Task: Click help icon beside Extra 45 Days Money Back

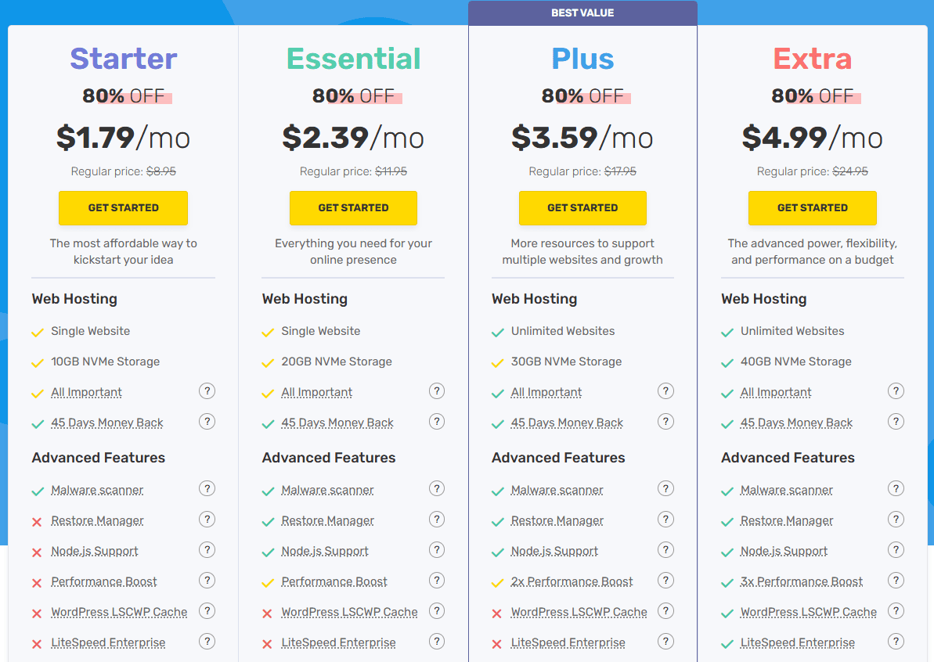Action: tap(896, 422)
